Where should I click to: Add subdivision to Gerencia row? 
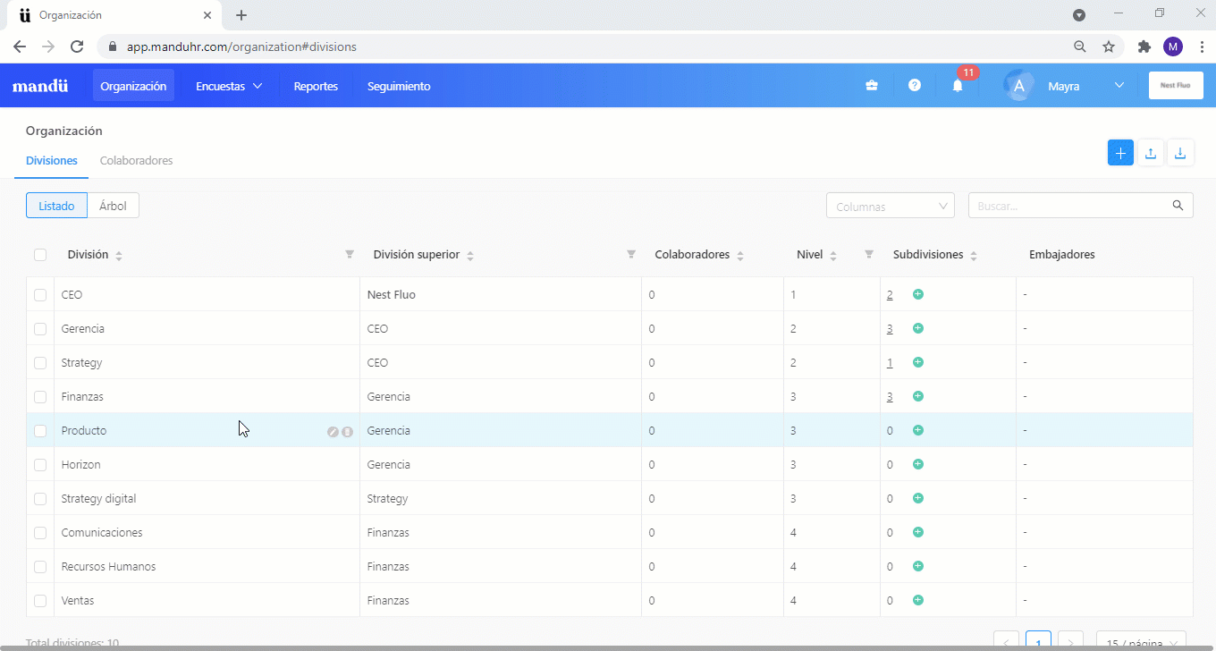pos(918,328)
